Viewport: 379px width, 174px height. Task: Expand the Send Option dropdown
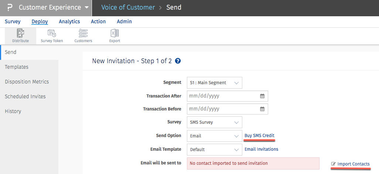tap(214, 136)
